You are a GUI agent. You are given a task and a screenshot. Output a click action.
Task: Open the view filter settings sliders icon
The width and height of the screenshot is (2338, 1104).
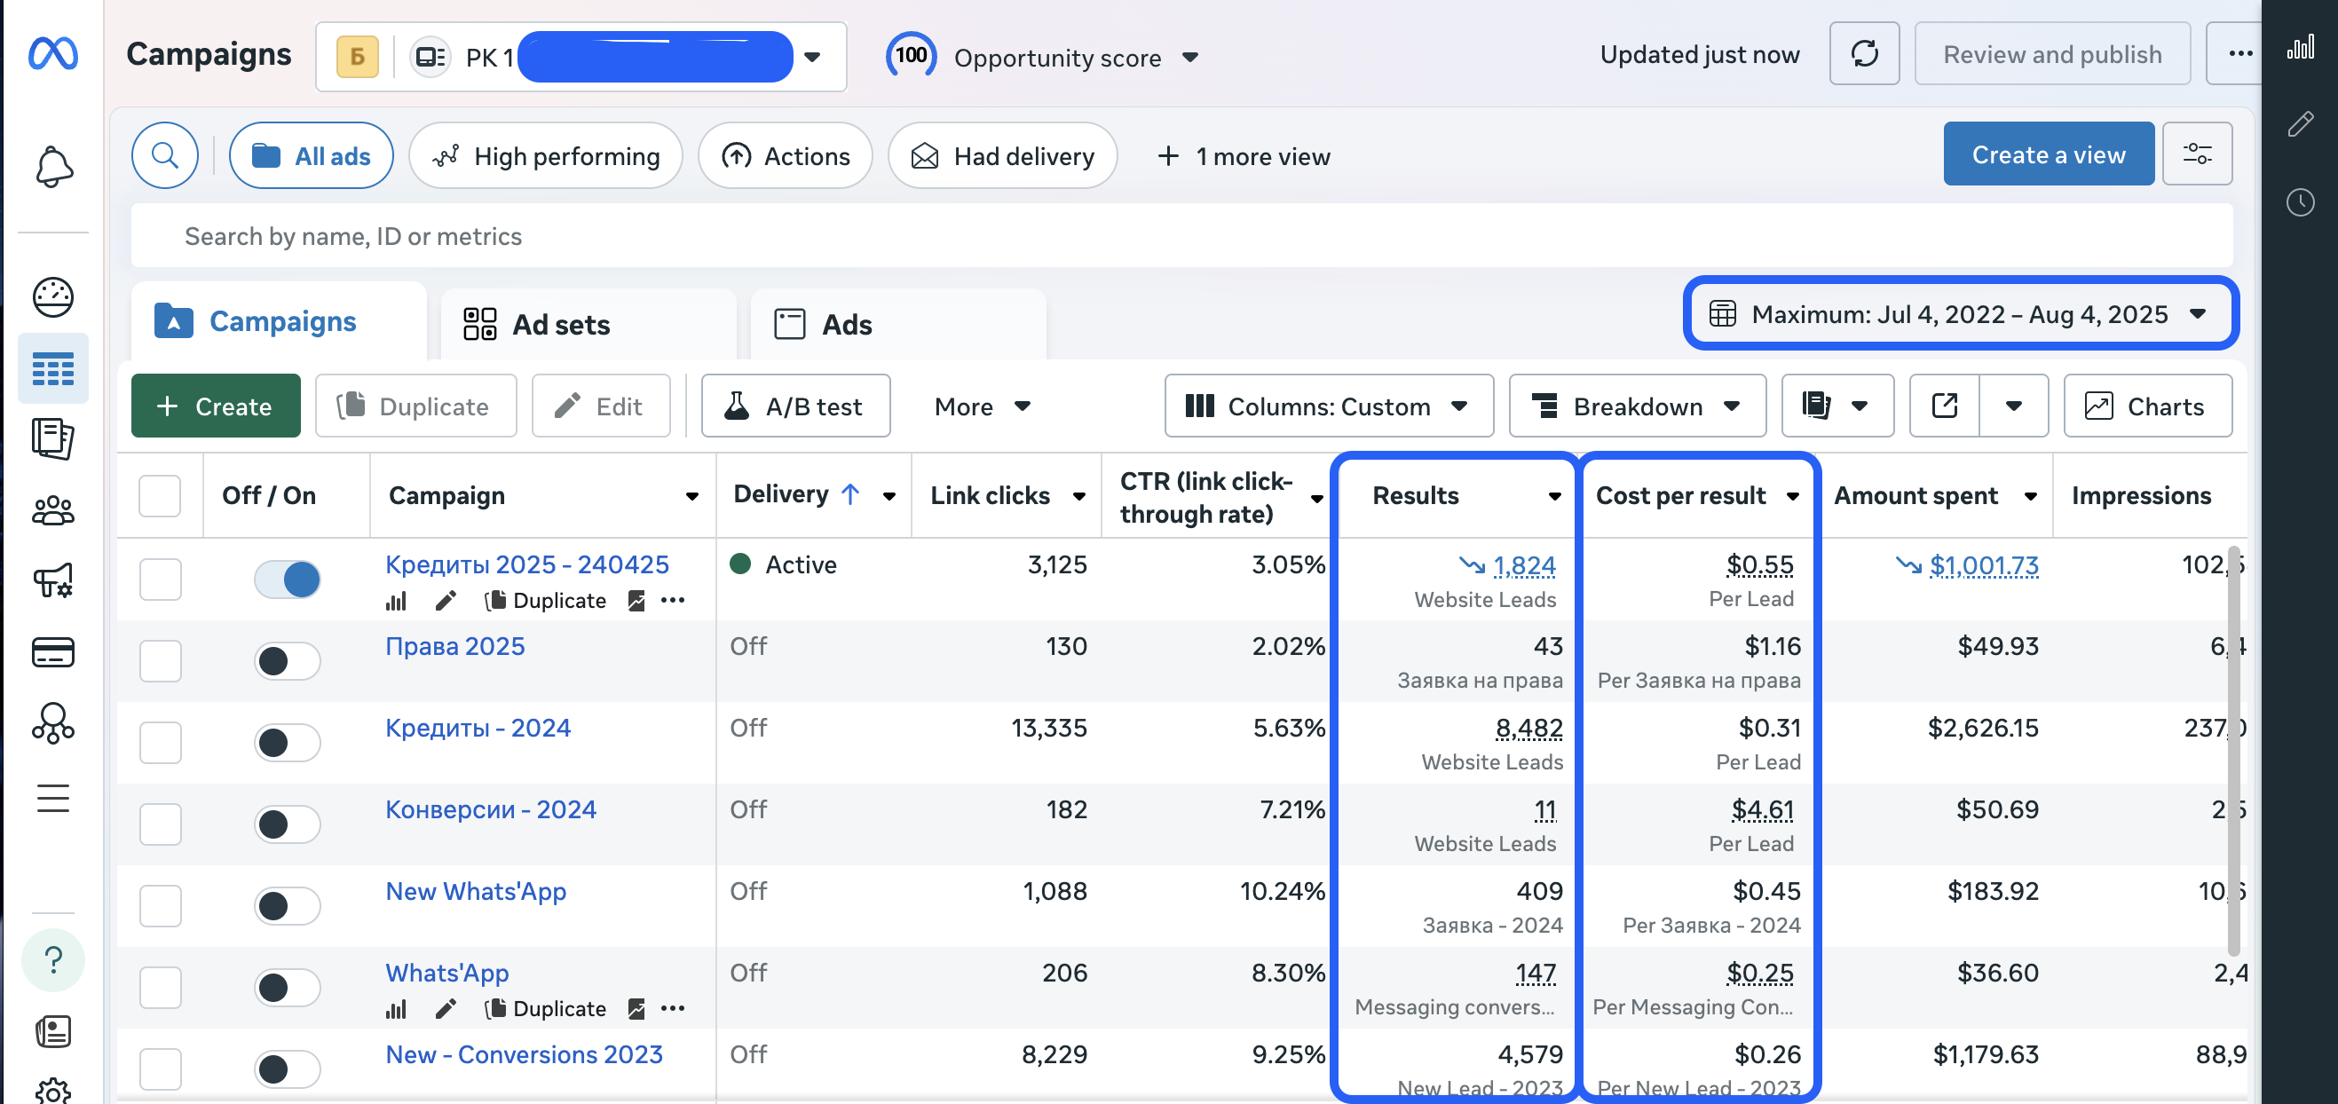2196,154
